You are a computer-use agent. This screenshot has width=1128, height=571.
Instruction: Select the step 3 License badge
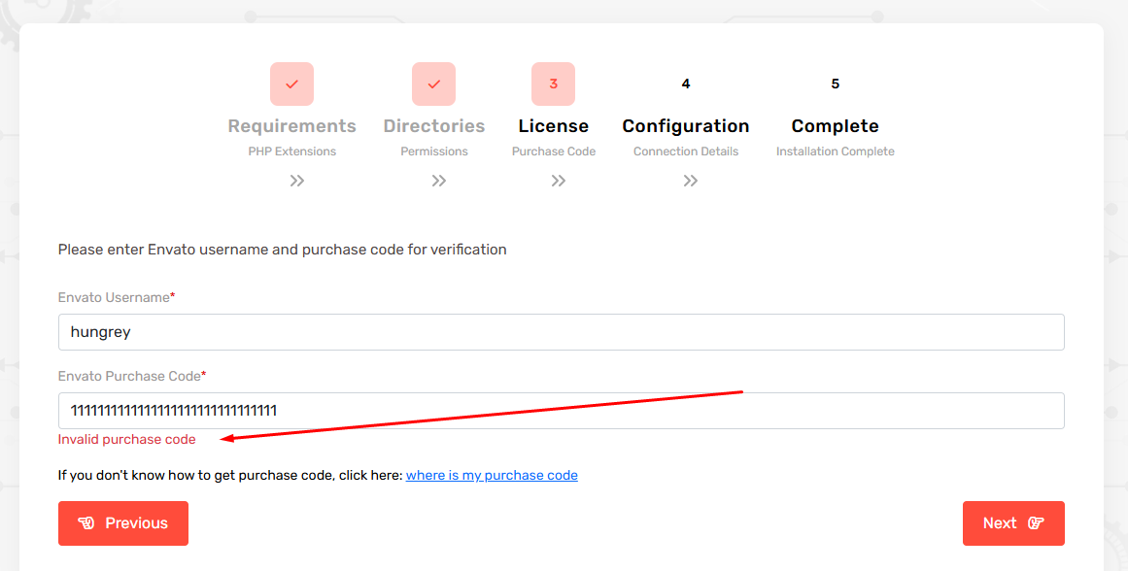pyautogui.click(x=553, y=84)
